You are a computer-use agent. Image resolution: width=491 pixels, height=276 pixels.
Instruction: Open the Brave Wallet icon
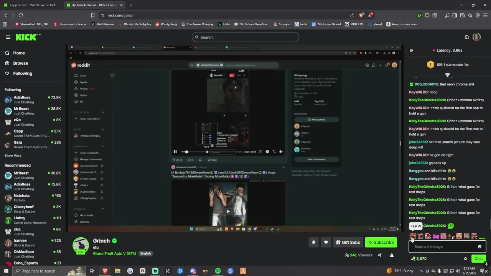click(x=462, y=15)
